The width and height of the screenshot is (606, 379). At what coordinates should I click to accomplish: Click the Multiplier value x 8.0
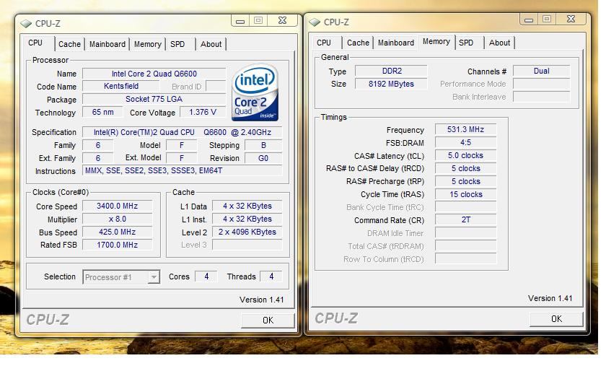coord(117,219)
